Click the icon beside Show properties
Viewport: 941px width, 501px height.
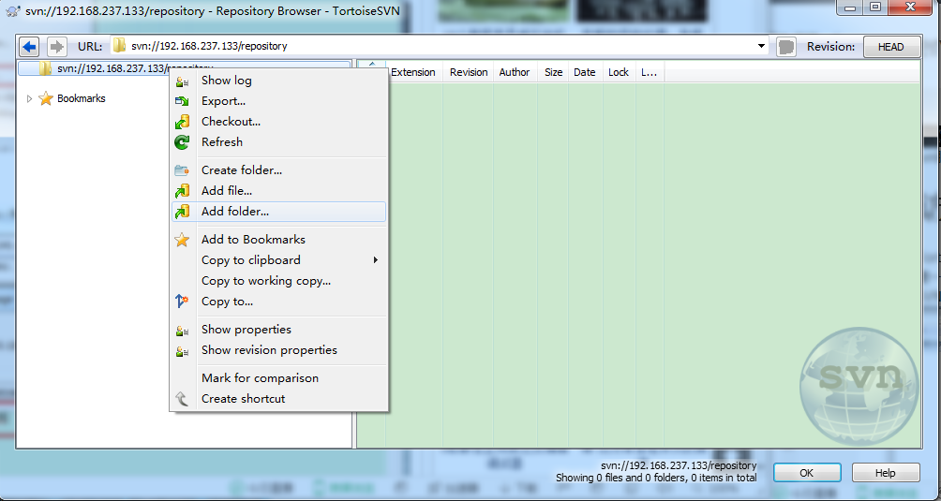coord(182,330)
